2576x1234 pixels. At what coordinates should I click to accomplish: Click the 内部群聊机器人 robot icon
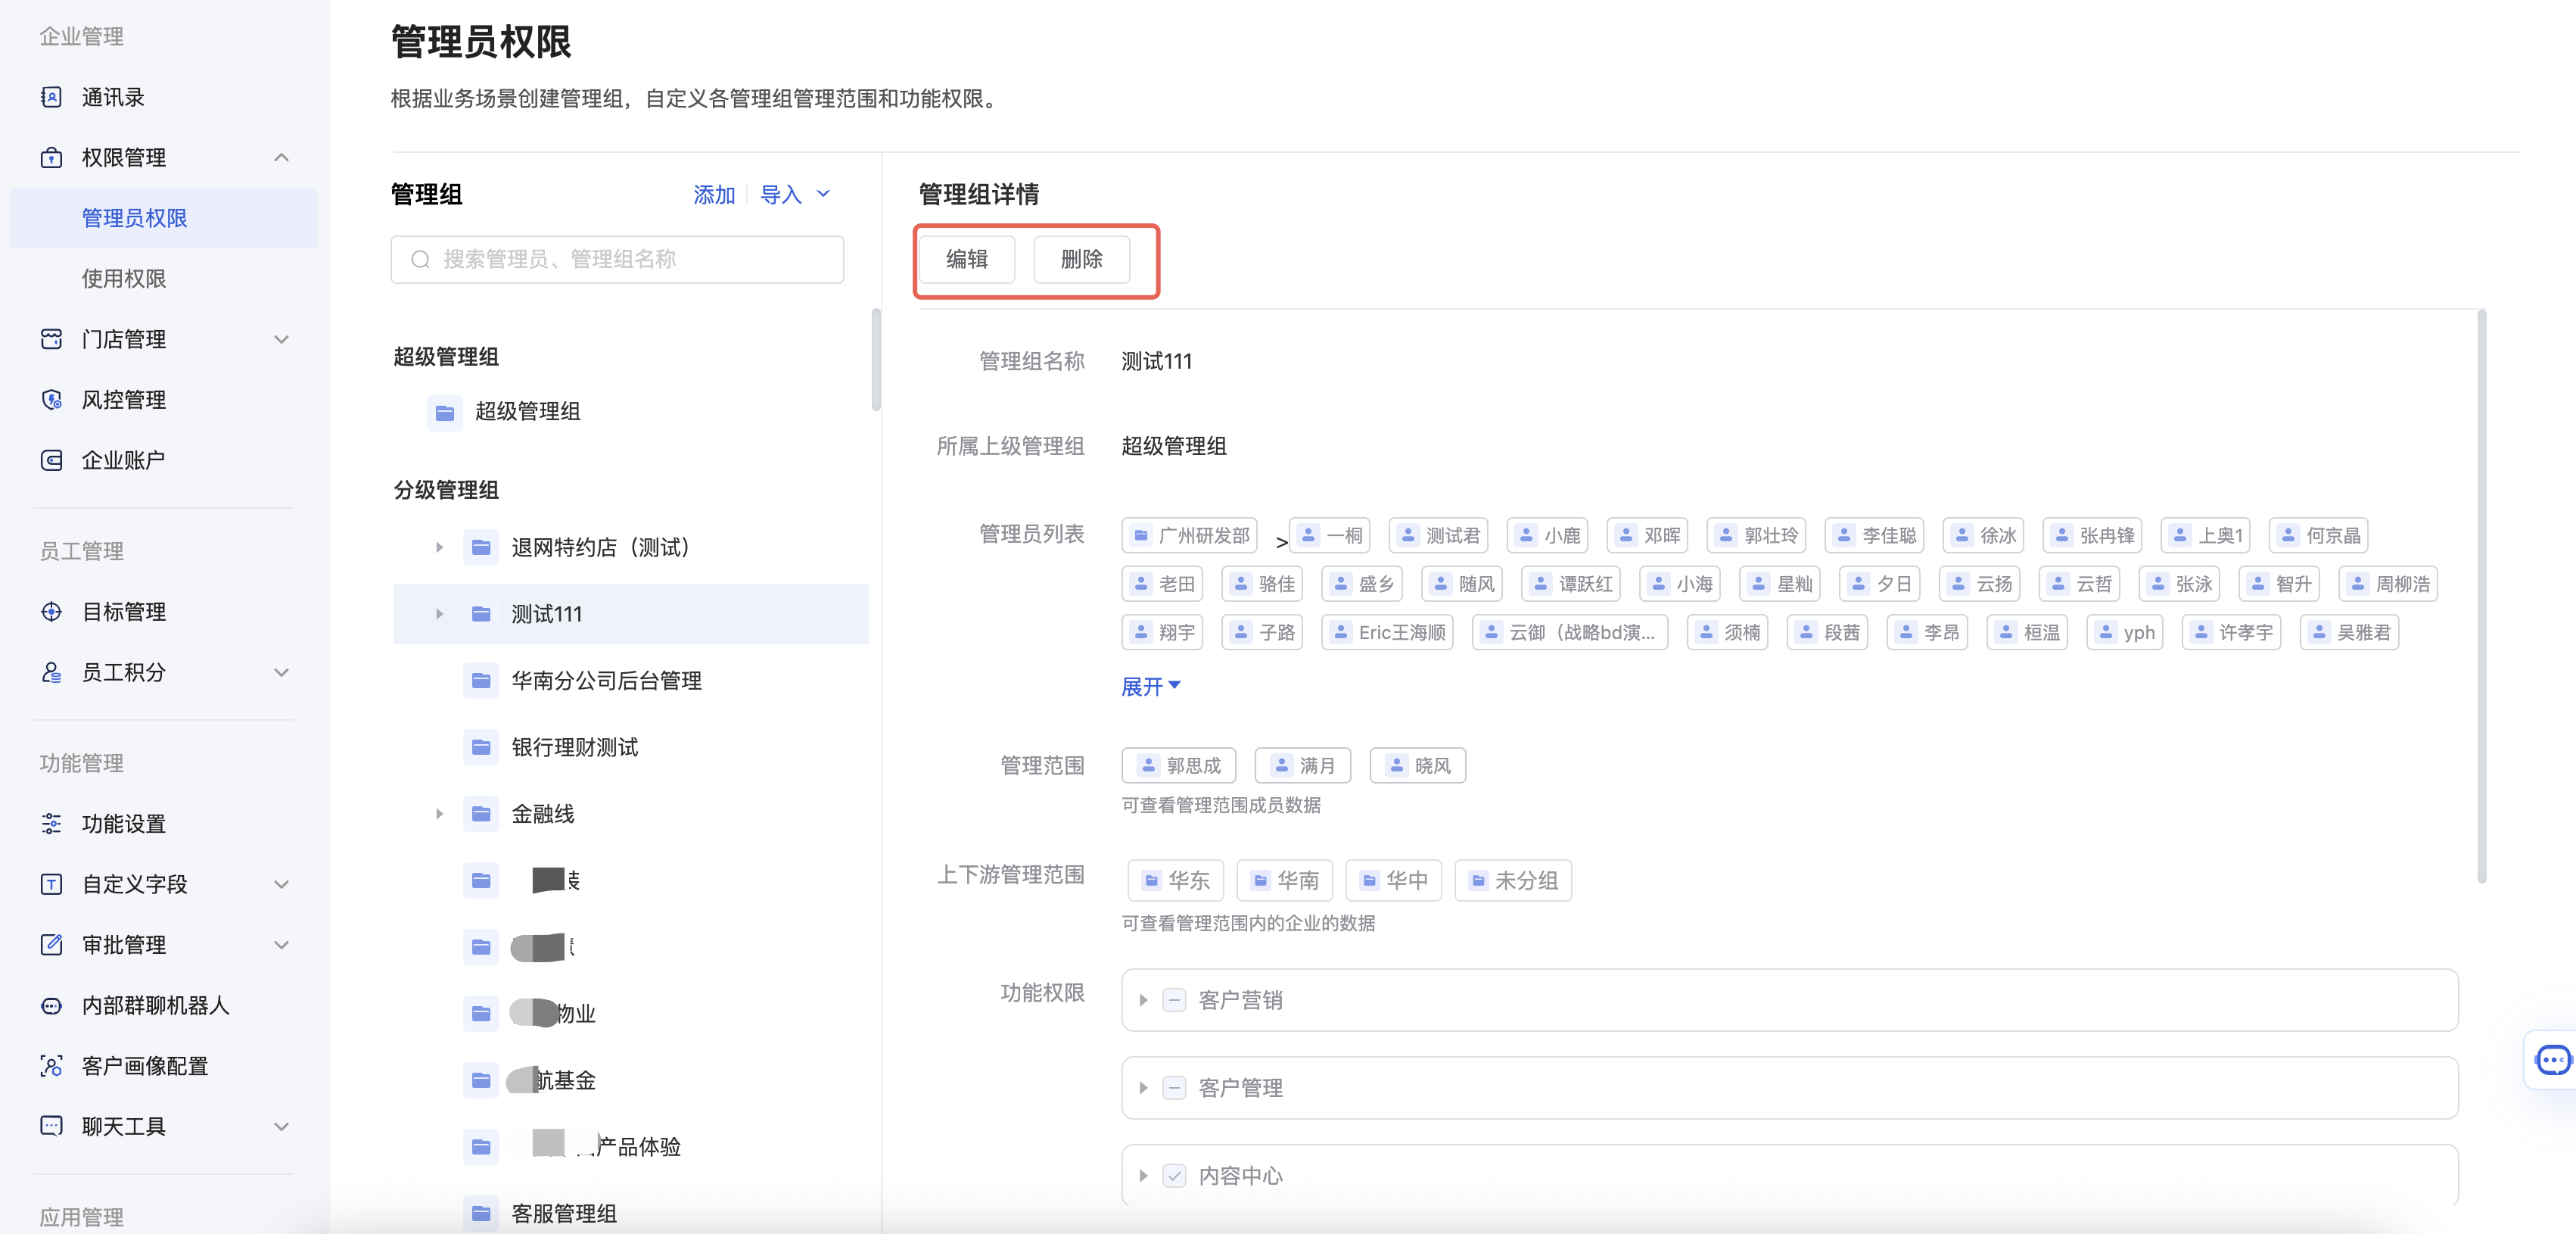51,1005
